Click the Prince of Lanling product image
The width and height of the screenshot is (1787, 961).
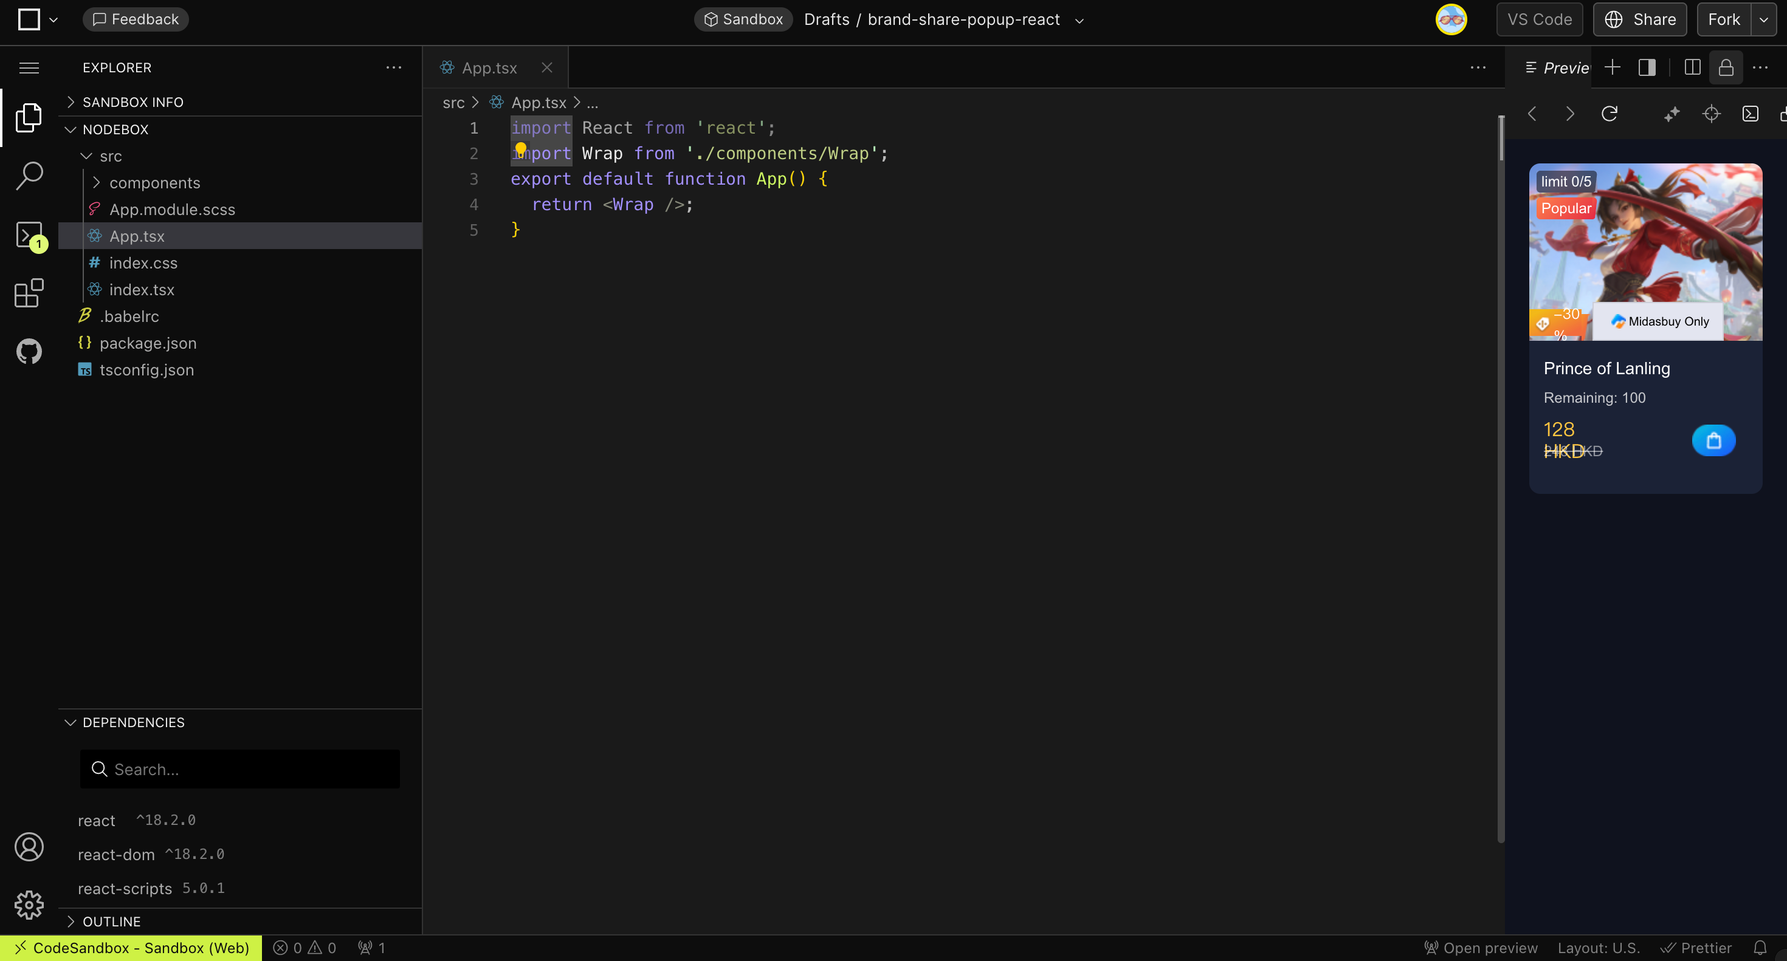point(1645,251)
